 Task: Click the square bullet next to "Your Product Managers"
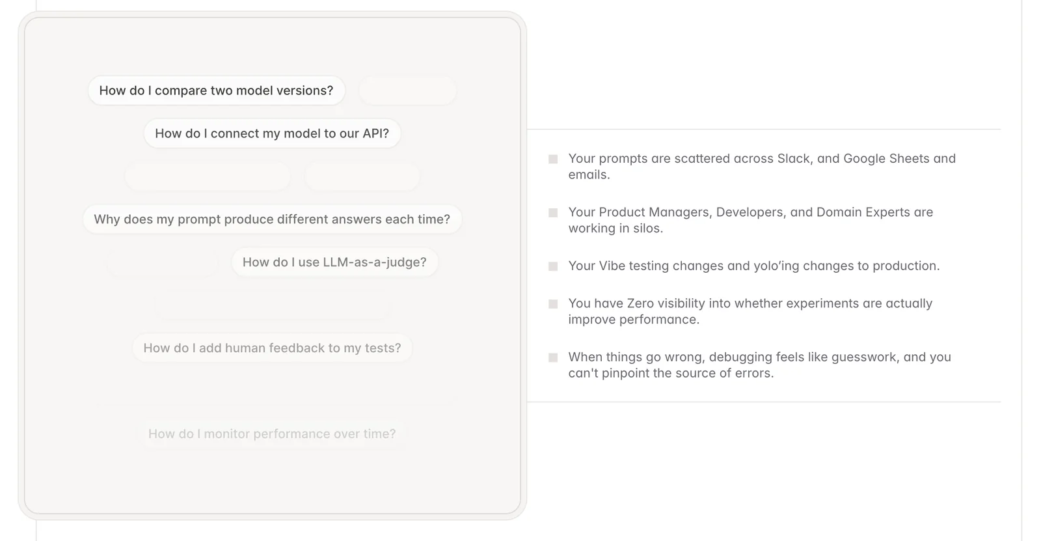(x=553, y=213)
